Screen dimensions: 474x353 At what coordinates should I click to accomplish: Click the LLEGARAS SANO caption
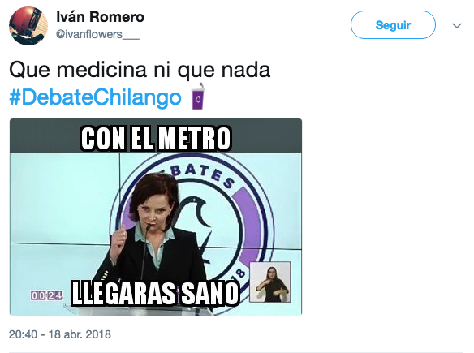(x=155, y=293)
